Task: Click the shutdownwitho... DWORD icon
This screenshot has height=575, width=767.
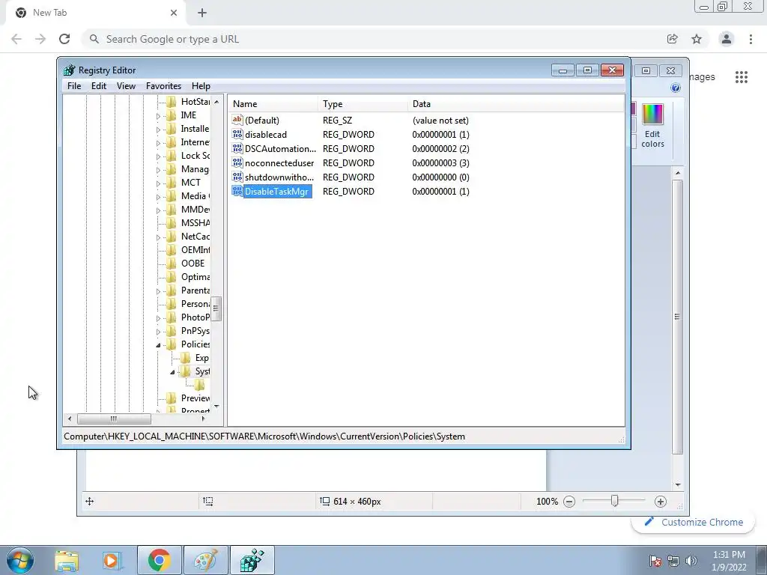Action: 237,177
